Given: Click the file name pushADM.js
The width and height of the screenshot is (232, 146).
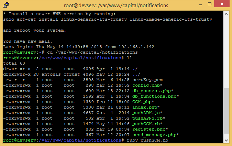Looking at the screenshot, I should 146,113.
